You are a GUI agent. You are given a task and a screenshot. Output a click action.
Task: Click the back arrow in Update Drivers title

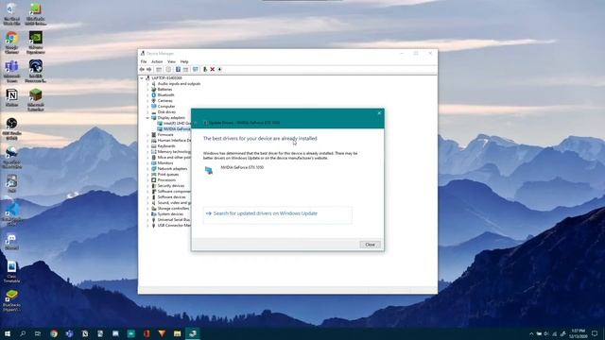196,123
